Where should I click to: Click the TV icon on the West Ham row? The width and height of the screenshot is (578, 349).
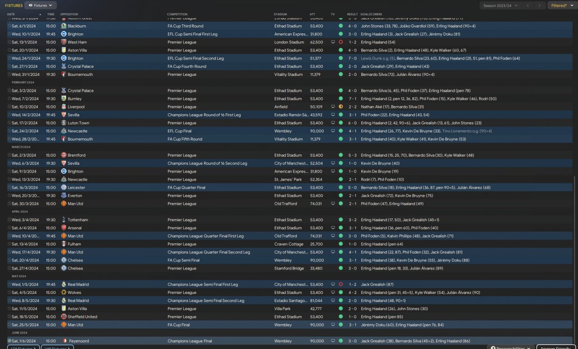tap(333, 42)
